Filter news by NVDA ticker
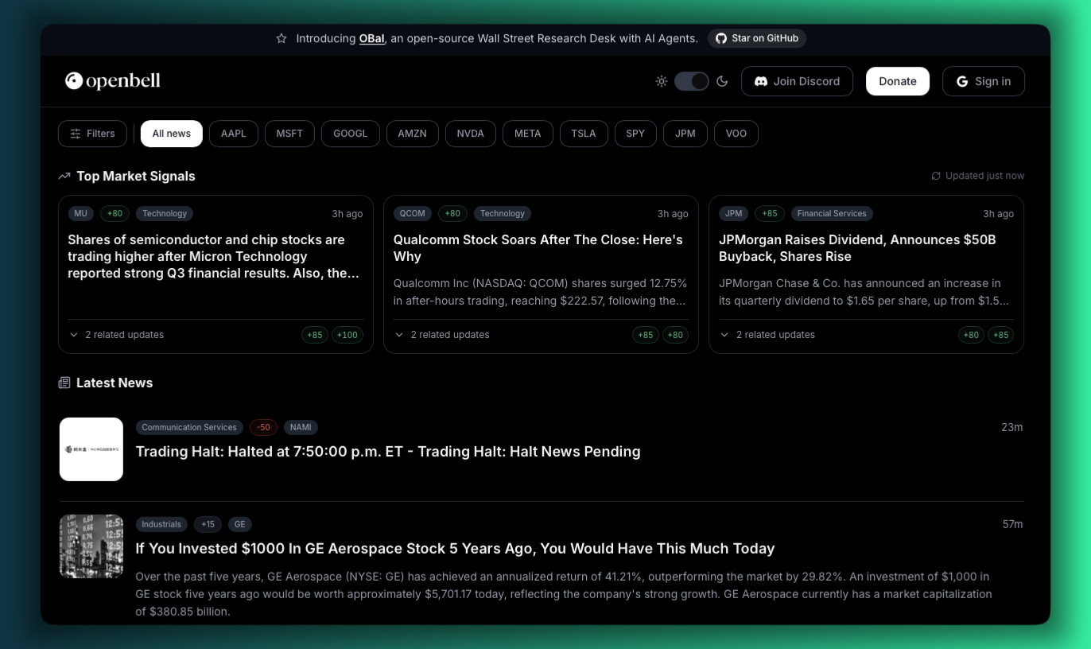Image resolution: width=1091 pixels, height=649 pixels. pyautogui.click(x=471, y=134)
